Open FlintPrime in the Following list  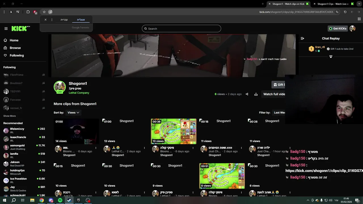[x=24, y=75]
